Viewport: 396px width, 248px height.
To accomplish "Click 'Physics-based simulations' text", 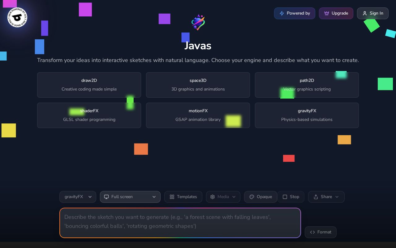I will point(307,120).
